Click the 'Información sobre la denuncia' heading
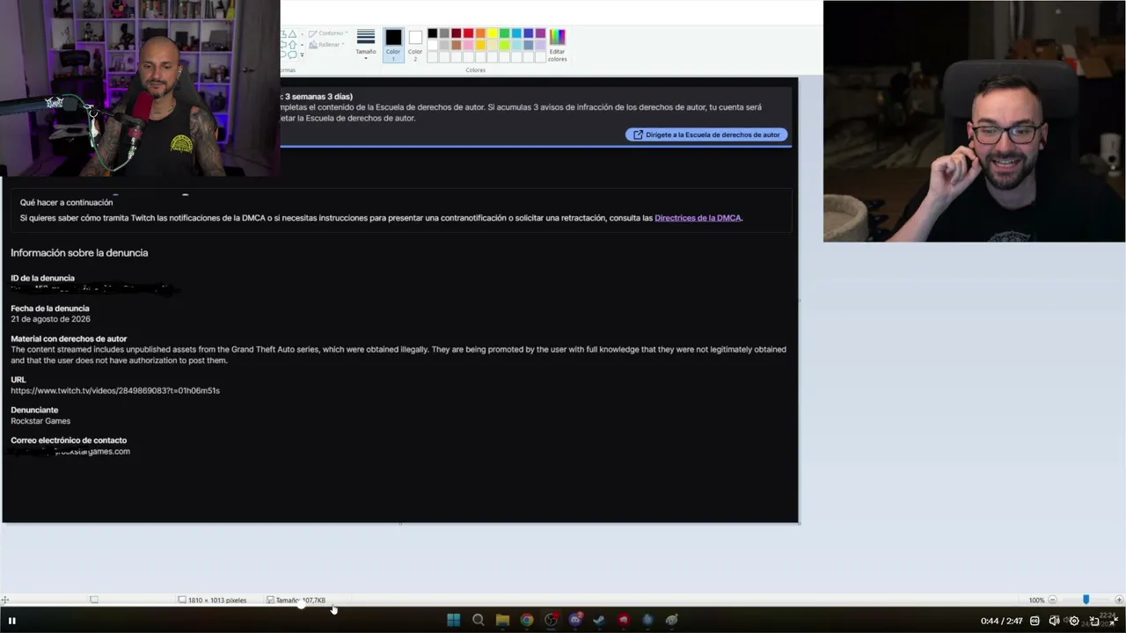The image size is (1126, 633). (79, 253)
